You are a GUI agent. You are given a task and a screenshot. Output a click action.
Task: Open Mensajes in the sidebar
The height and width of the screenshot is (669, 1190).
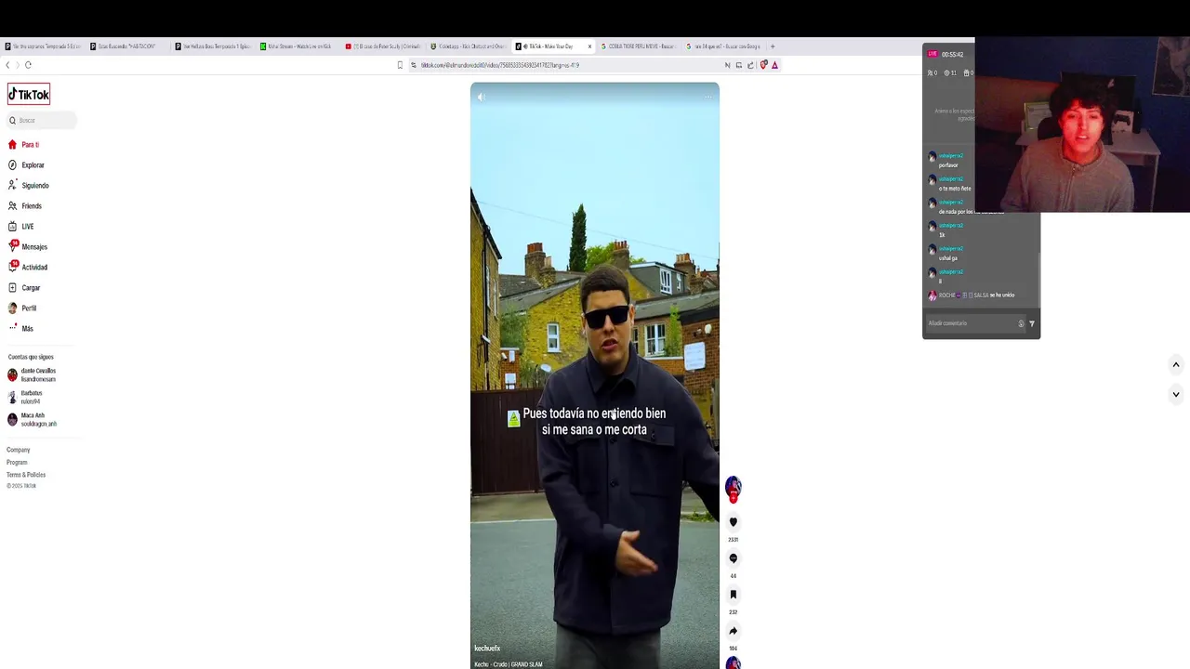tap(28, 247)
